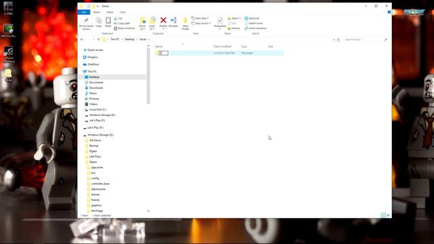Open the Ark Saves folder

pos(95,140)
